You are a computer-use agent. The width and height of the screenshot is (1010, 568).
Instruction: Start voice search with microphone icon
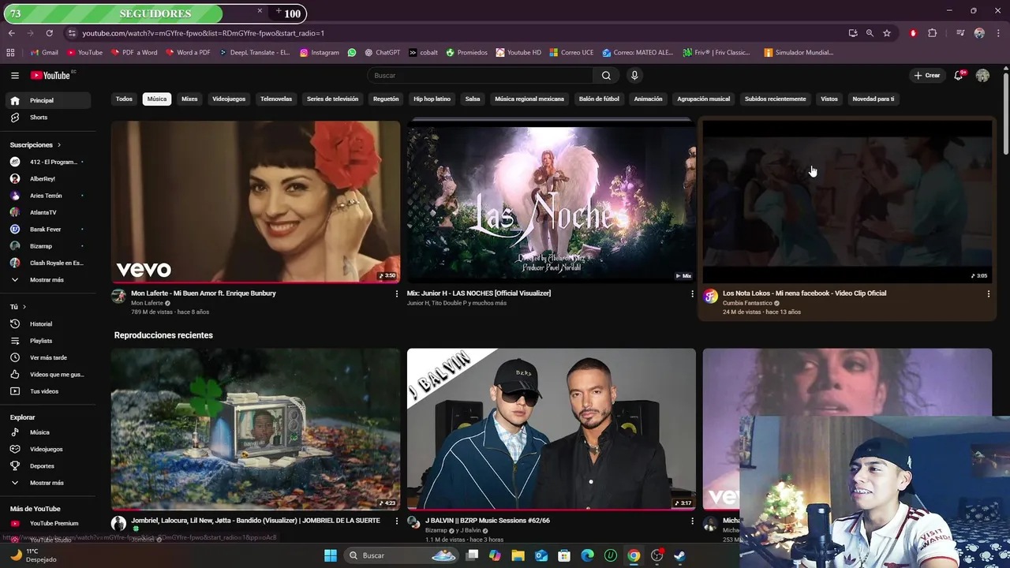click(634, 76)
